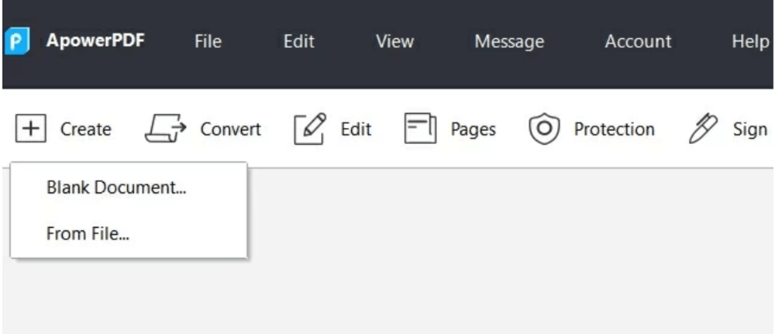Click the Sign pen icon
This screenshot has height=334, width=775.
click(x=702, y=129)
